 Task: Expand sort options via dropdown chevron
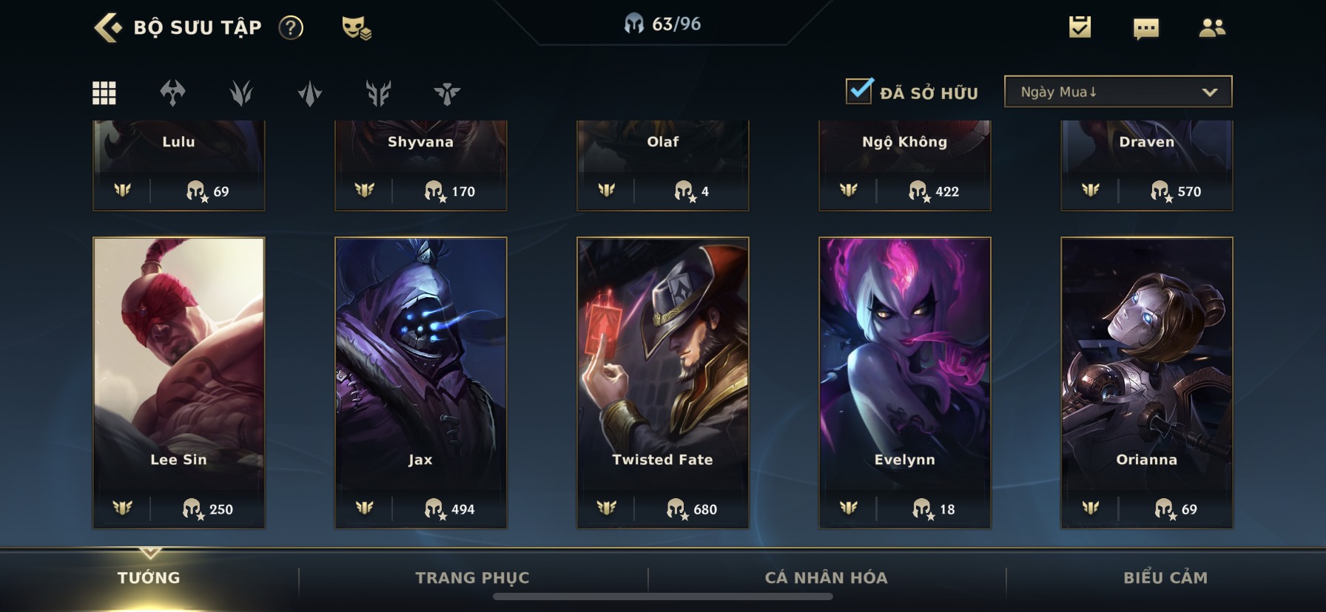[x=1209, y=92]
